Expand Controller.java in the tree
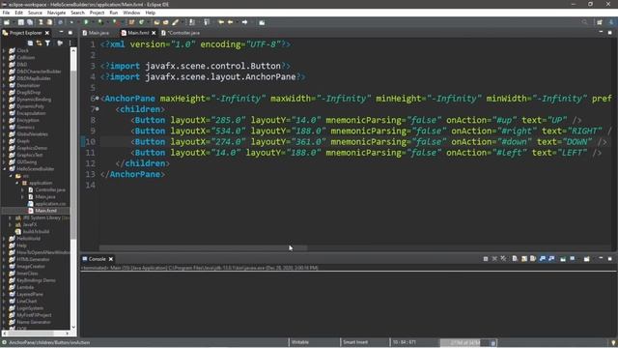618x348 pixels. click(x=23, y=189)
